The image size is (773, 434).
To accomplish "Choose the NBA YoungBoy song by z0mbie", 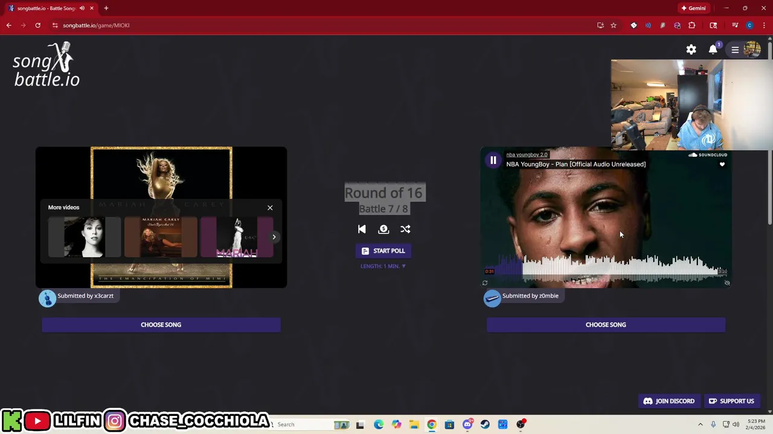I will pyautogui.click(x=606, y=325).
